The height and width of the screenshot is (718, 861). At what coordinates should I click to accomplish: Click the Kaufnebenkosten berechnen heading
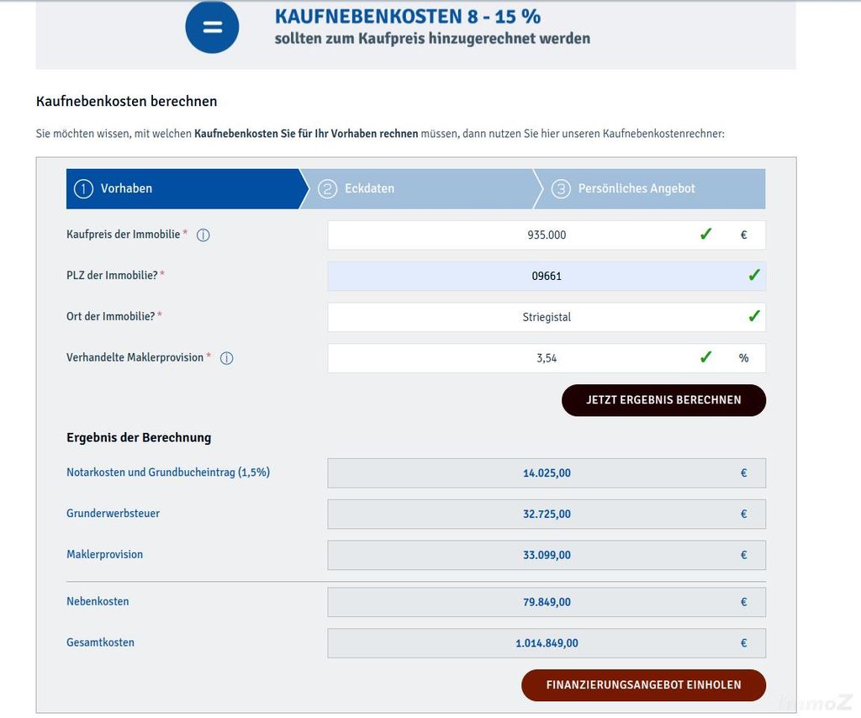tap(127, 101)
